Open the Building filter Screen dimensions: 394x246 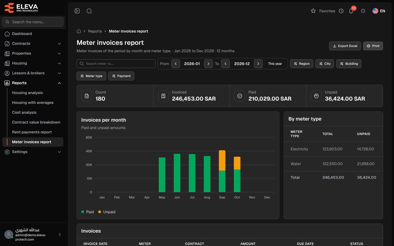(x=349, y=64)
